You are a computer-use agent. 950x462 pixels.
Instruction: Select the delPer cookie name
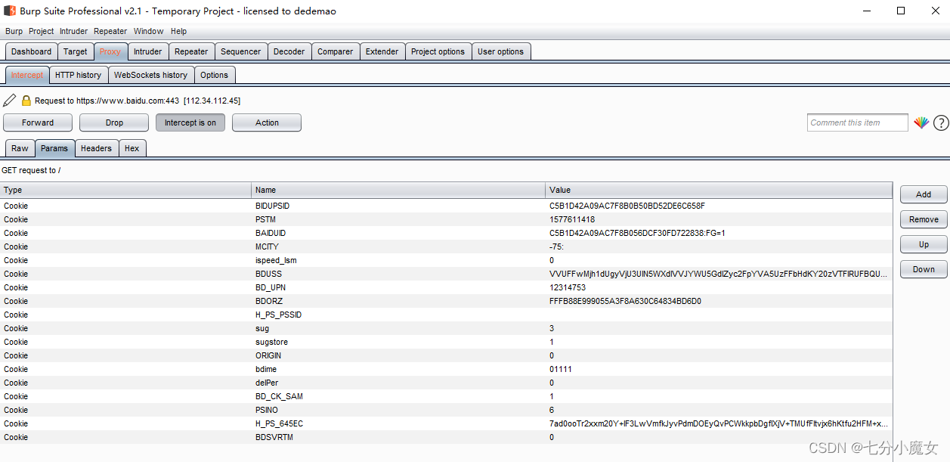click(267, 383)
